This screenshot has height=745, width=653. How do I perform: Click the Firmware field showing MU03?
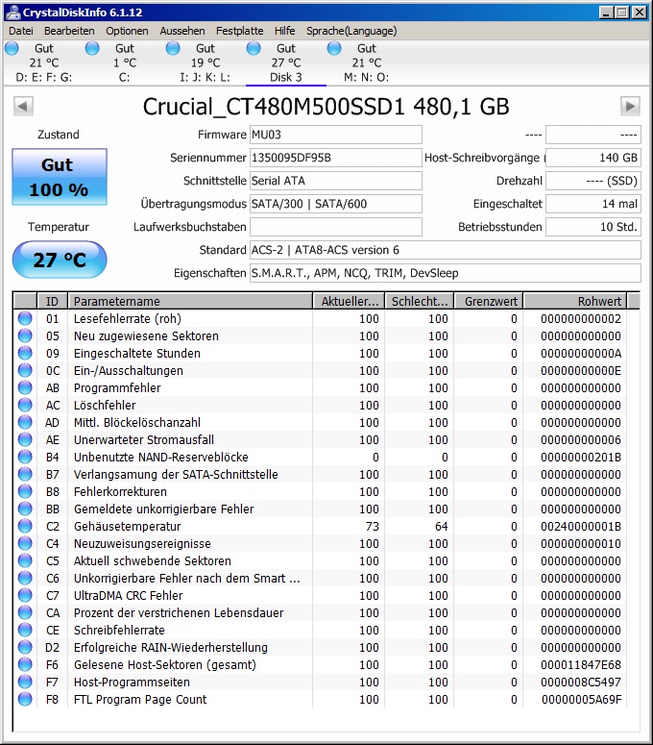[335, 135]
